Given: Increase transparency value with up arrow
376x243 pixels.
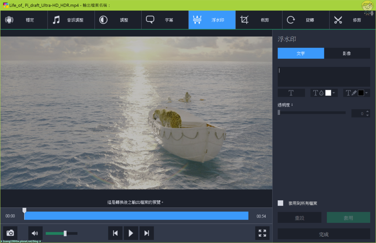Looking at the screenshot, I should click(x=367, y=112).
